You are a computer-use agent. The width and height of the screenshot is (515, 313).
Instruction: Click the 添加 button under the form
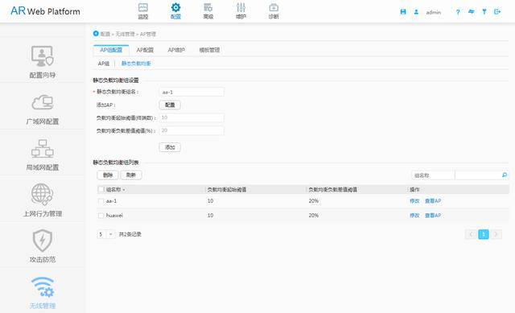[x=170, y=147]
